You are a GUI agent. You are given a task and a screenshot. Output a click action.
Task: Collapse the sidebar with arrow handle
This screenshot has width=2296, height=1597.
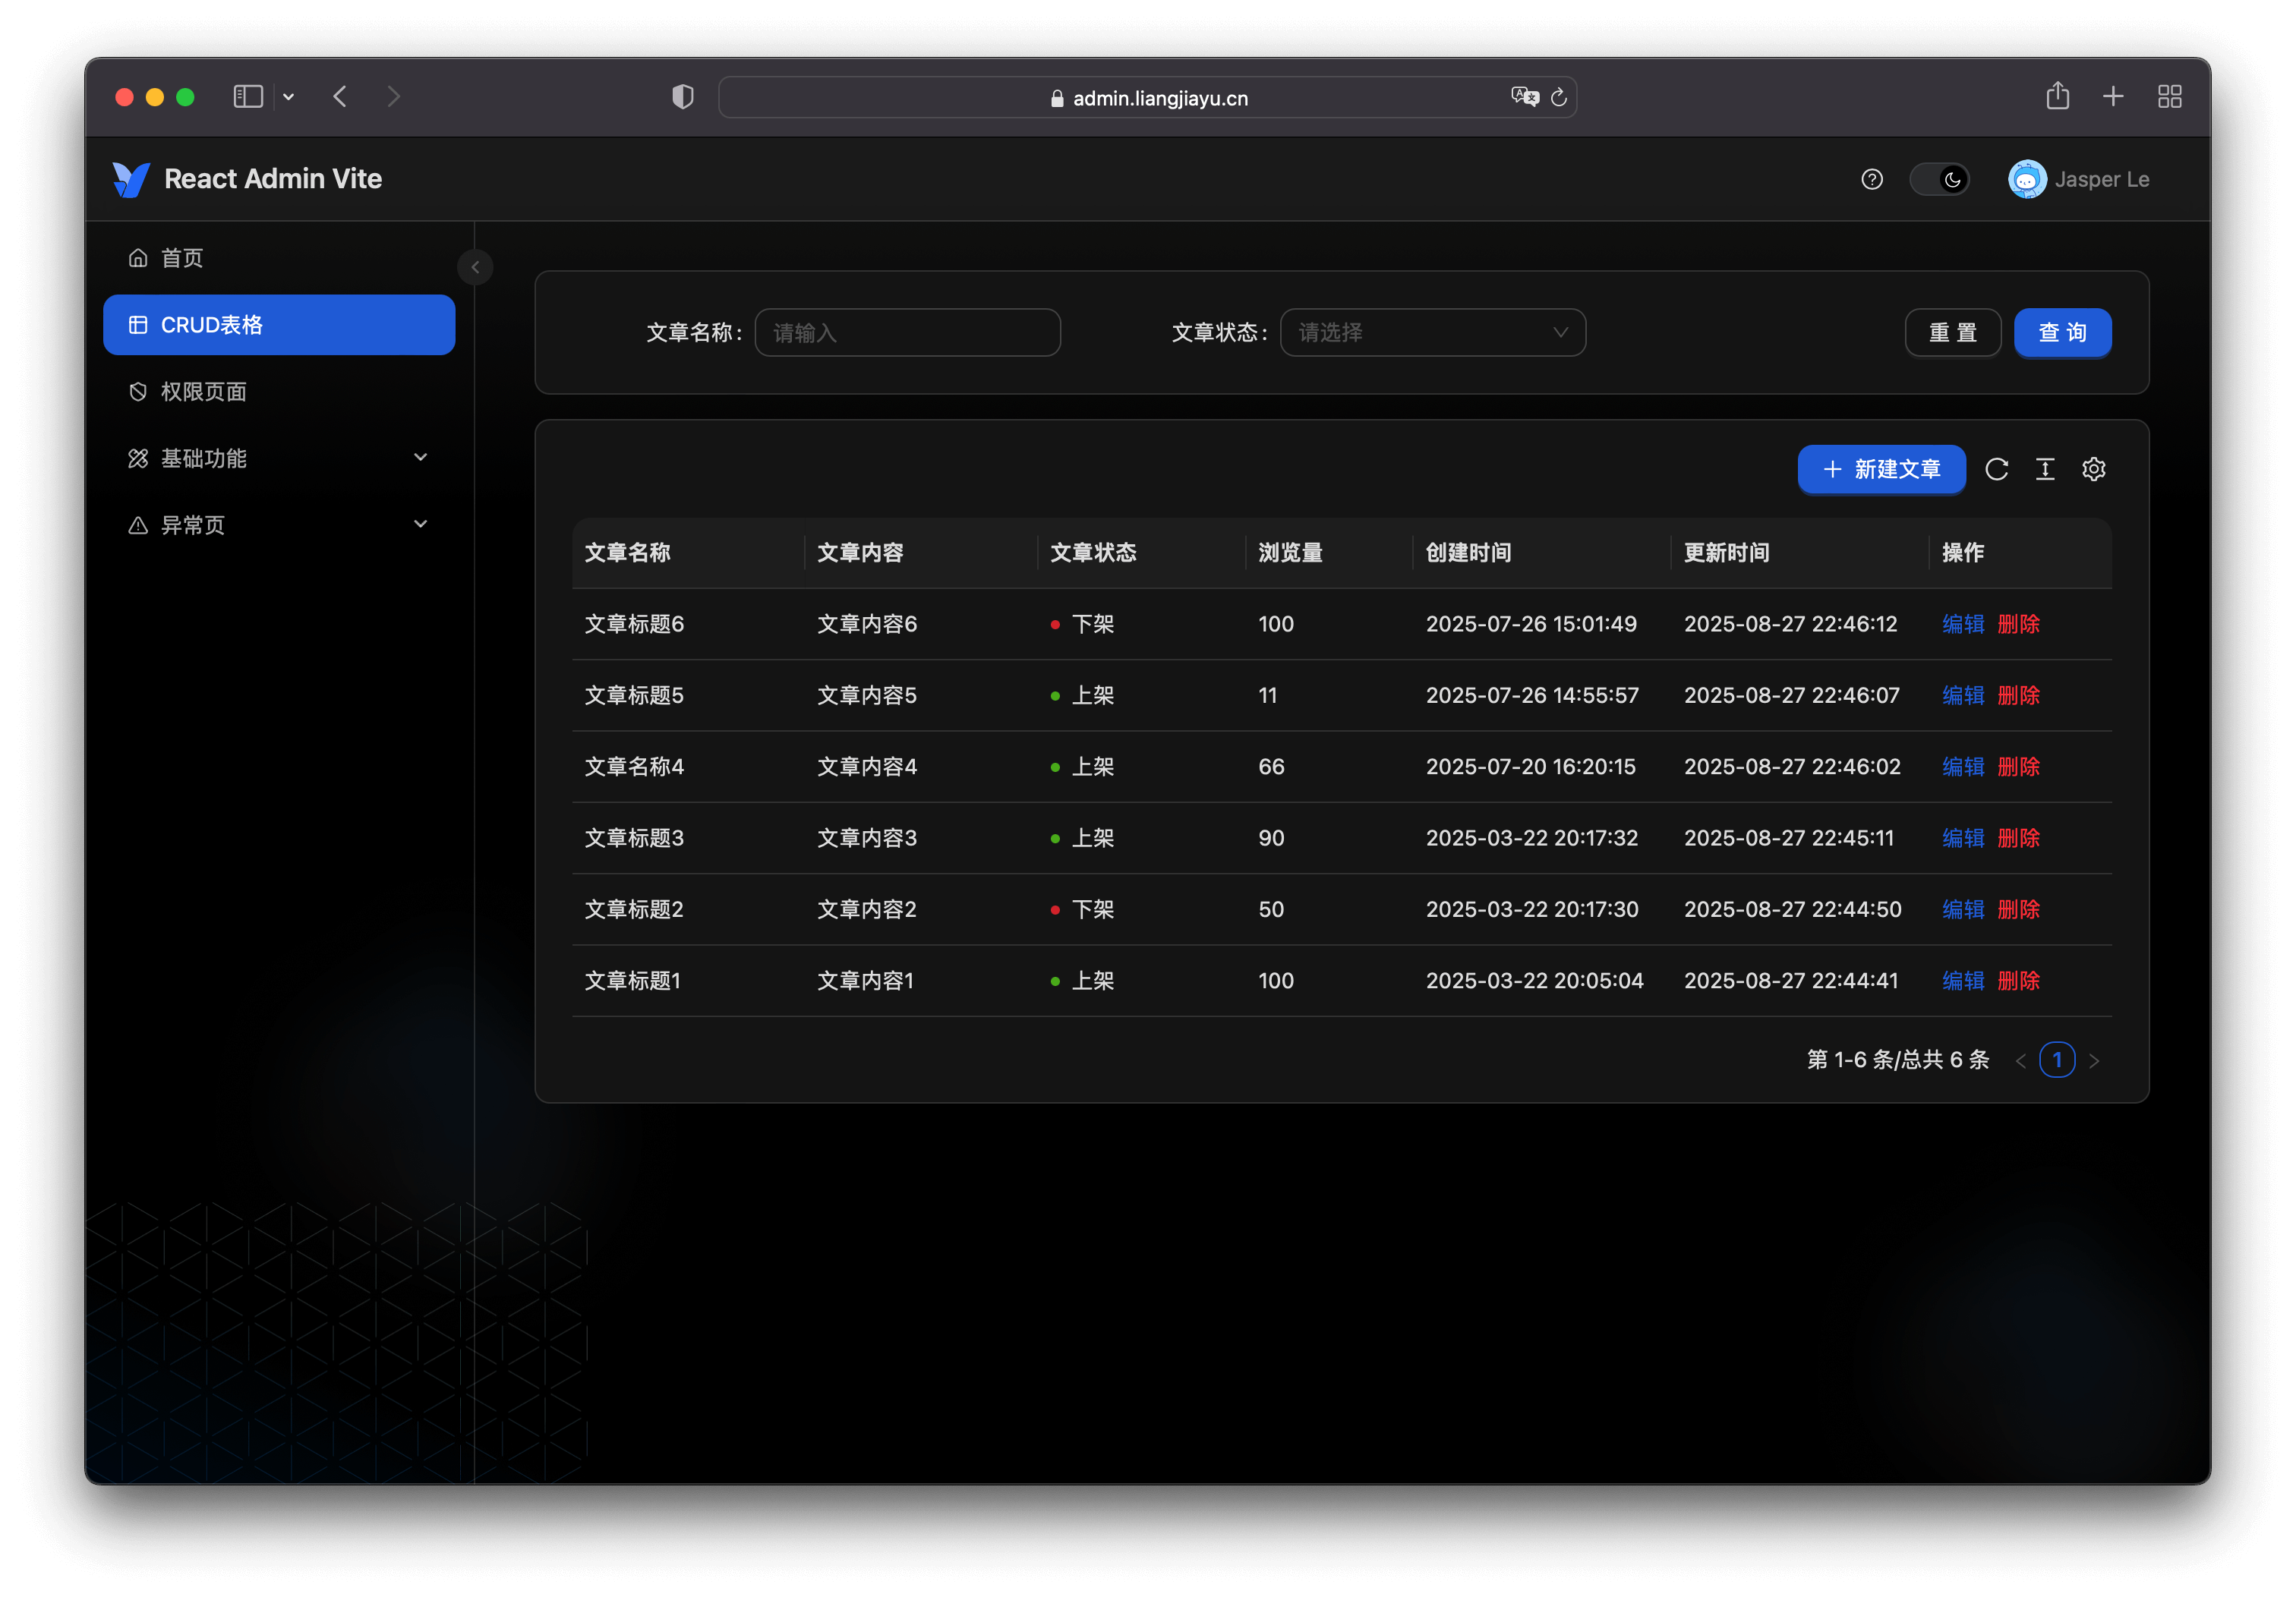pos(475,267)
